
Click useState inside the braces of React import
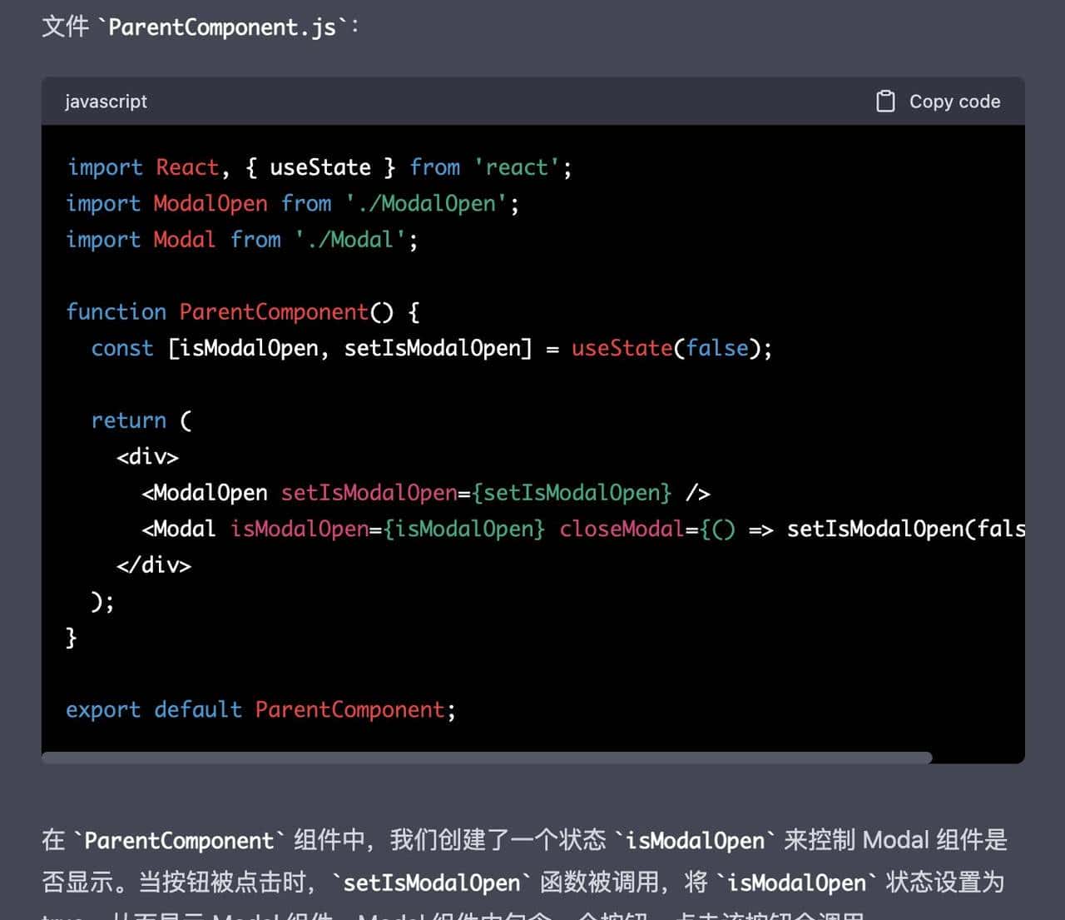click(x=320, y=167)
